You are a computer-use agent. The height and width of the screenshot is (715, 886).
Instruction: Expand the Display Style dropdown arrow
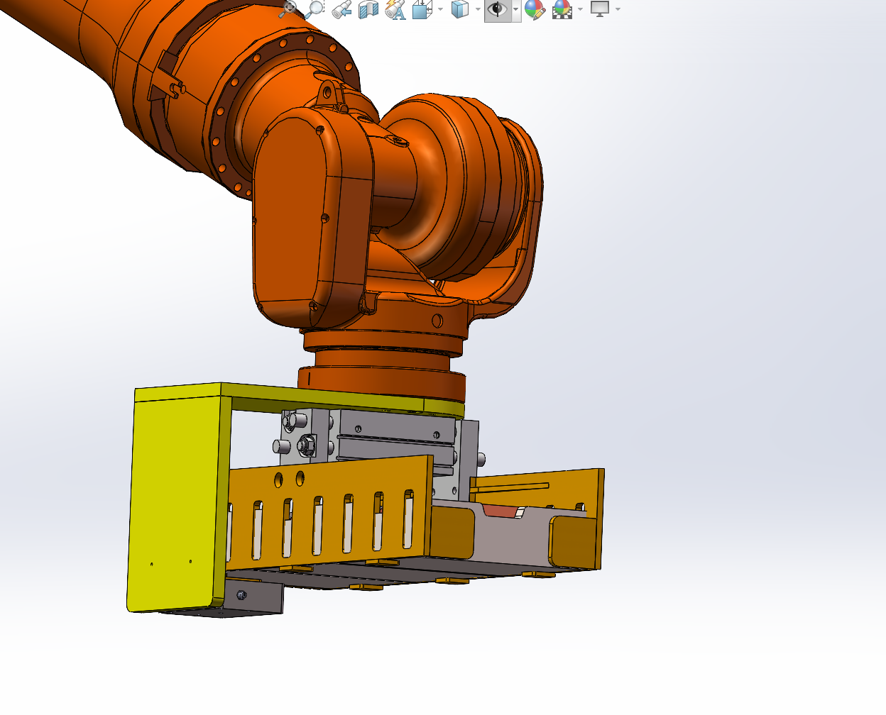coord(478,9)
